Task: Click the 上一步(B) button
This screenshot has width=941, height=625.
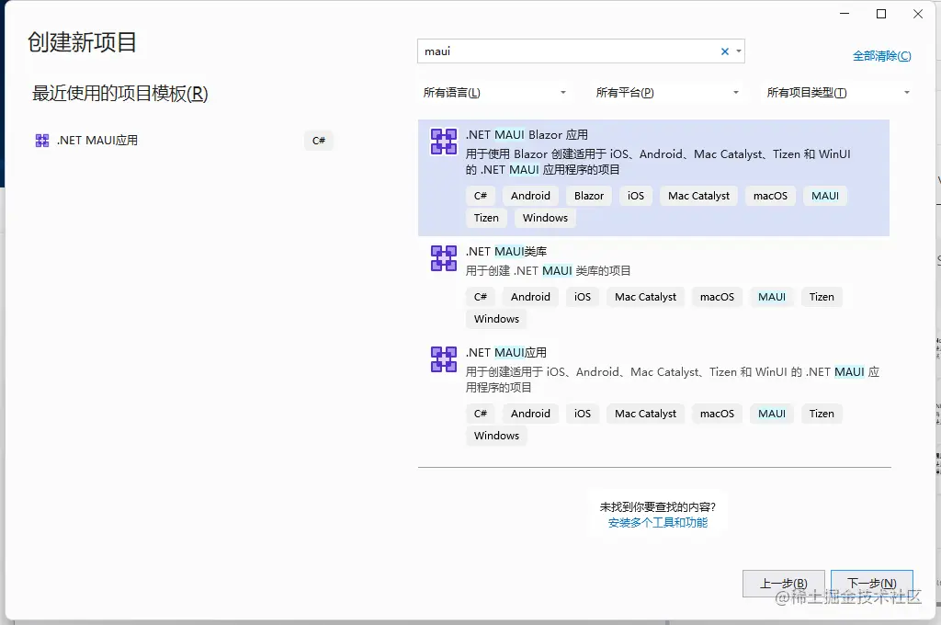Action: click(x=783, y=584)
